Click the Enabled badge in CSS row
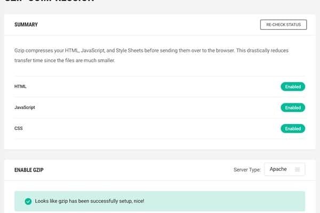 tap(293, 128)
